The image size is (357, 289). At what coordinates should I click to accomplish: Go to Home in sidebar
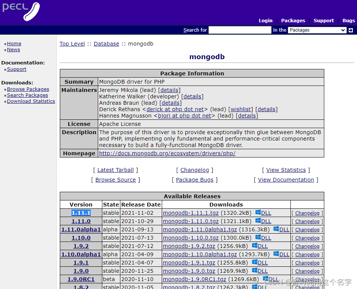click(x=14, y=44)
